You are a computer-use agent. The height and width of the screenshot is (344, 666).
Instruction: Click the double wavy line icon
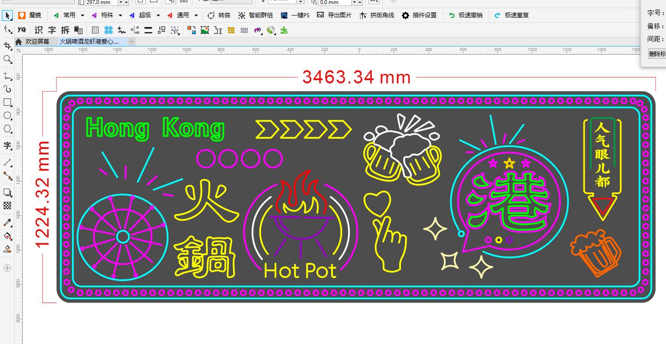click(x=148, y=30)
